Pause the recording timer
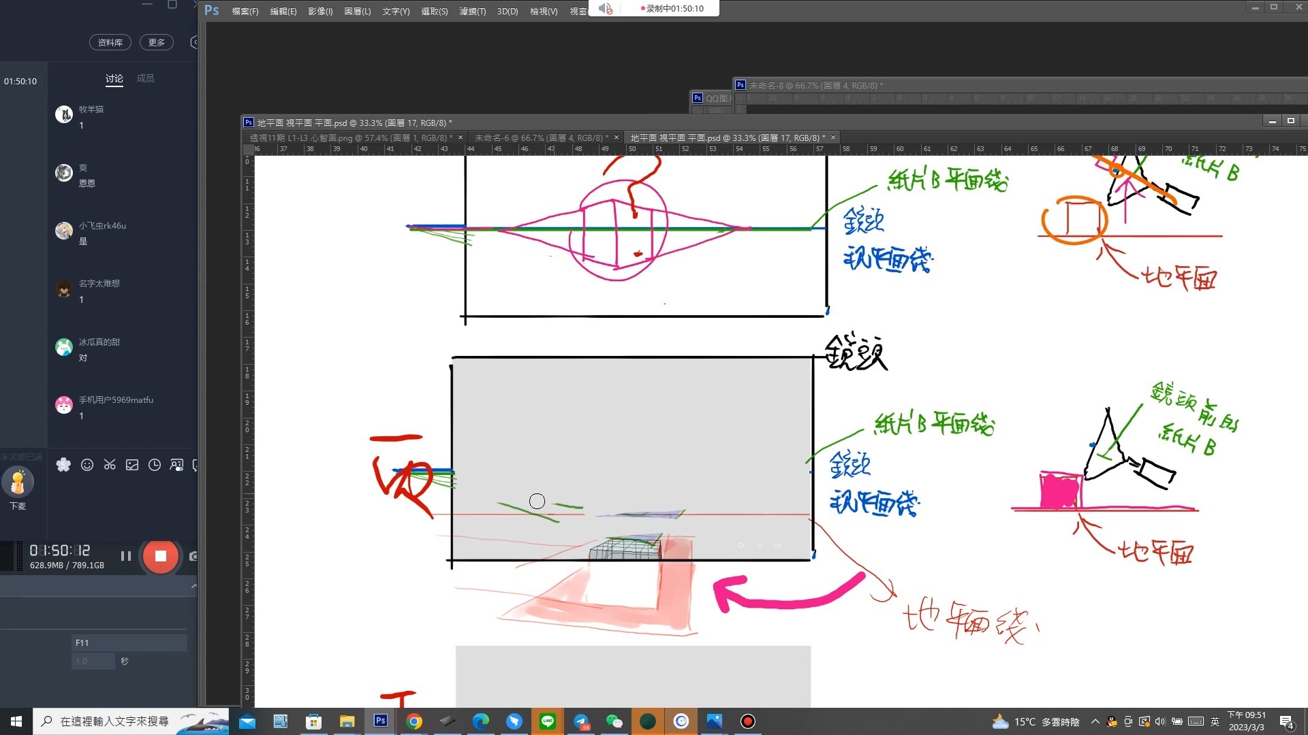Viewport: 1308px width, 735px height. coord(126,556)
